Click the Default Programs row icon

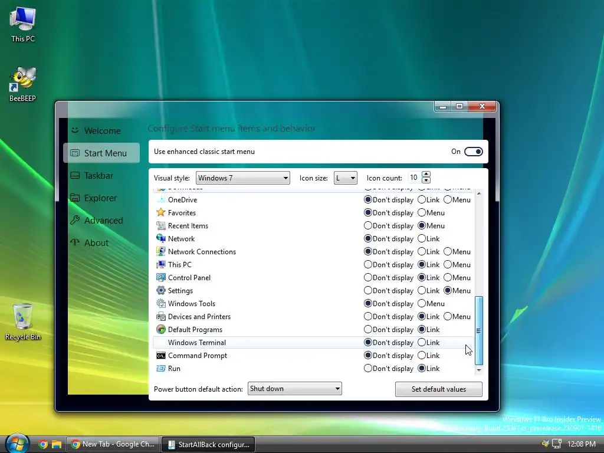pos(160,329)
